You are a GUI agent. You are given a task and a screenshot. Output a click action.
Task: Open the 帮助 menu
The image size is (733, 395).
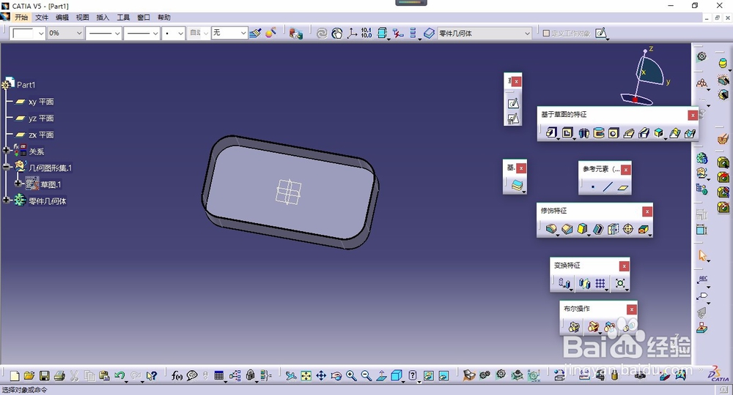click(164, 18)
